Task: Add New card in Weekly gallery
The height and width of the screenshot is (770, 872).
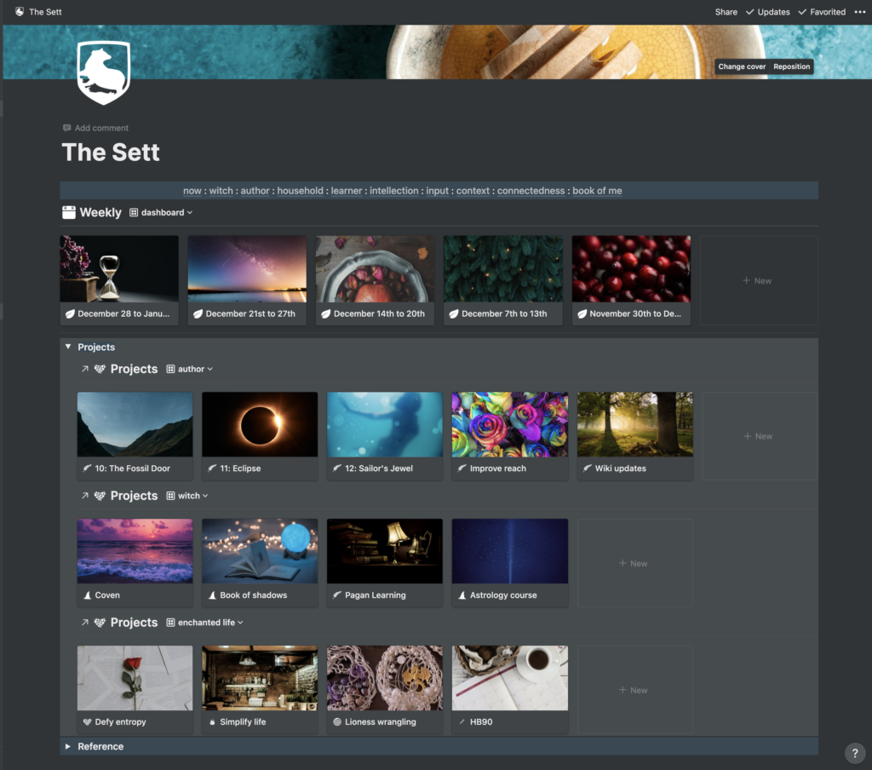Action: (x=759, y=280)
